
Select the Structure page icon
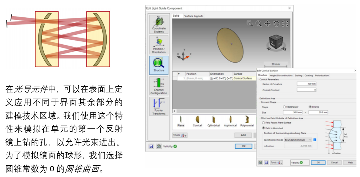tap(158, 65)
